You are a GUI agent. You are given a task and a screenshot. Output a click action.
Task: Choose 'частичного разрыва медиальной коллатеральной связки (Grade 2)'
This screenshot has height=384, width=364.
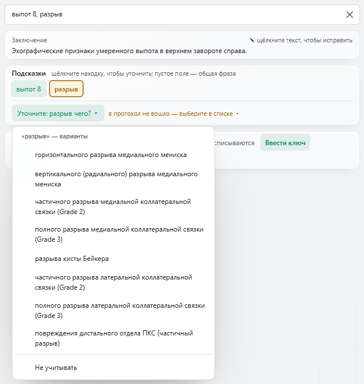click(113, 207)
